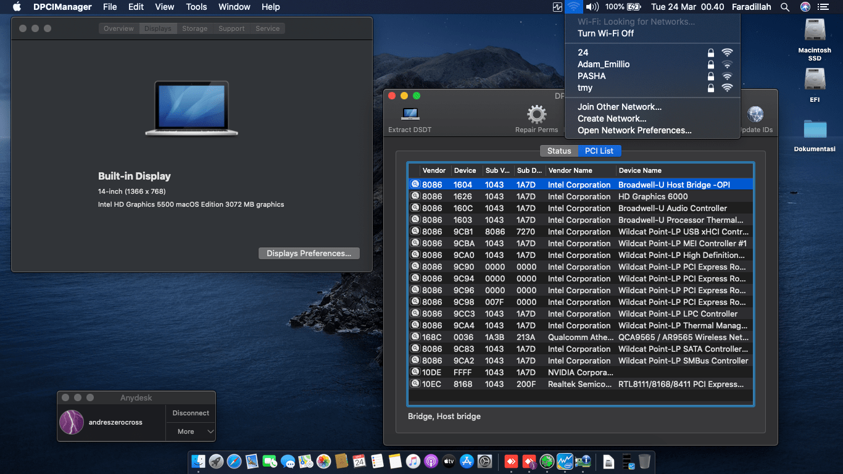843x474 pixels.
Task: Click Disconnect in the Anydesk window
Action: tap(191, 413)
